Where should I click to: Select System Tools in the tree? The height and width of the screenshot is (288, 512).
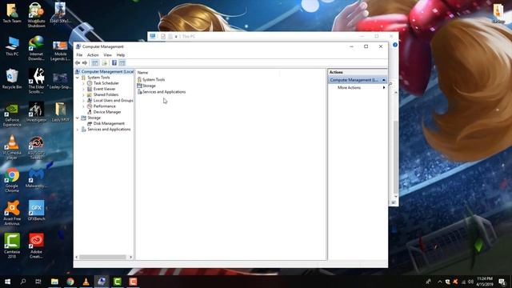click(98, 78)
